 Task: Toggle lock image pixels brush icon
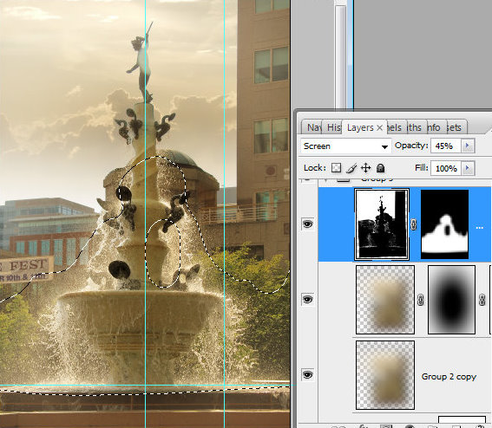tap(351, 168)
